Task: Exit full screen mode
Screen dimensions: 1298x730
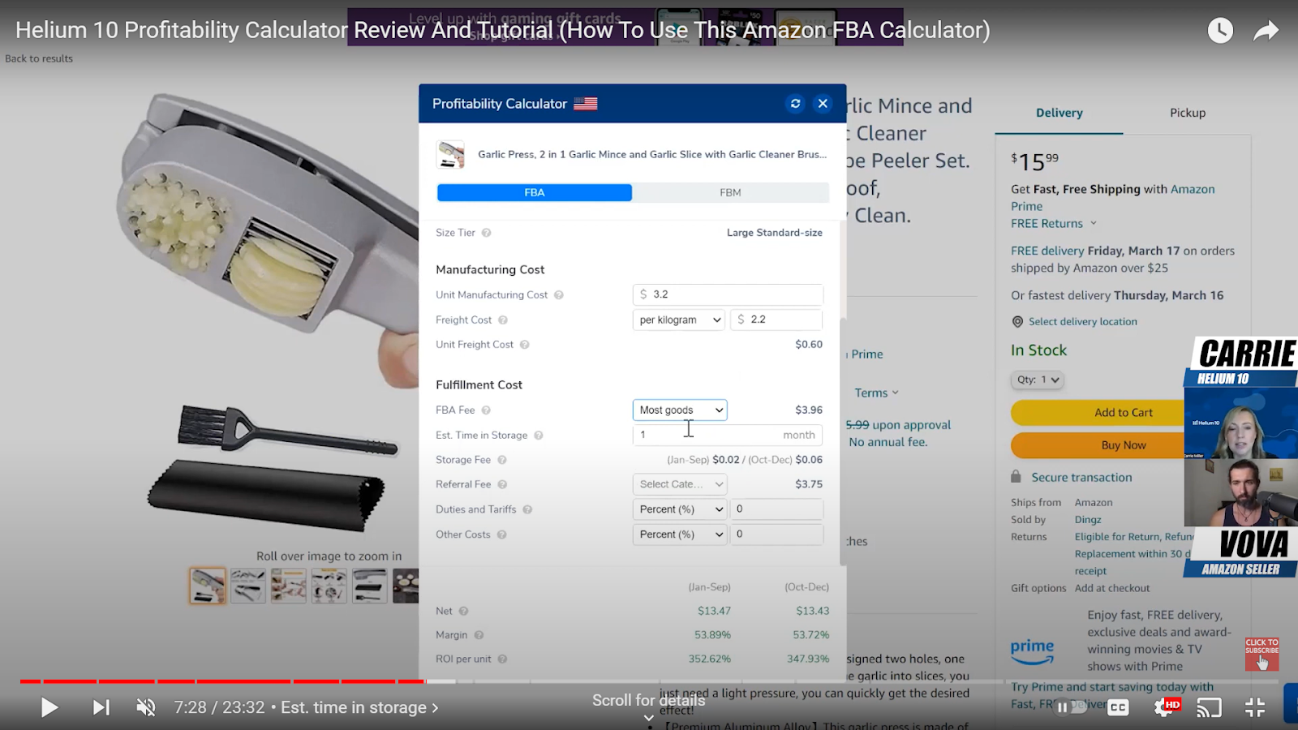Action: pos(1255,707)
